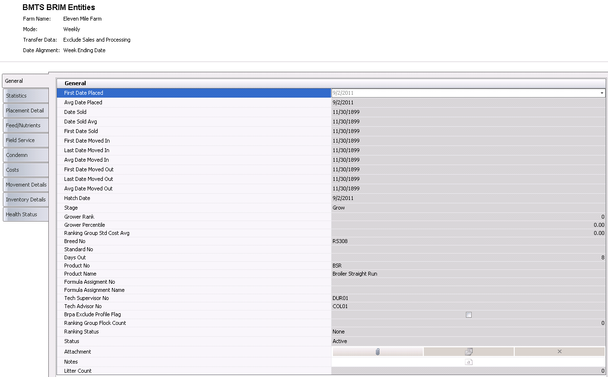View the Movement Details tab
Image resolution: width=608 pixels, height=377 pixels.
click(25, 185)
